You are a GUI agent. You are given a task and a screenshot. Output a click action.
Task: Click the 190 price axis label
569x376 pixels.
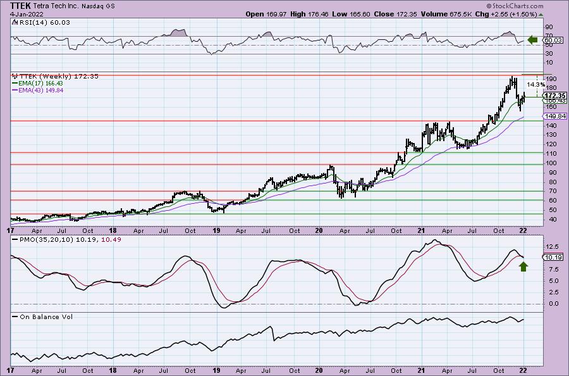(551, 79)
